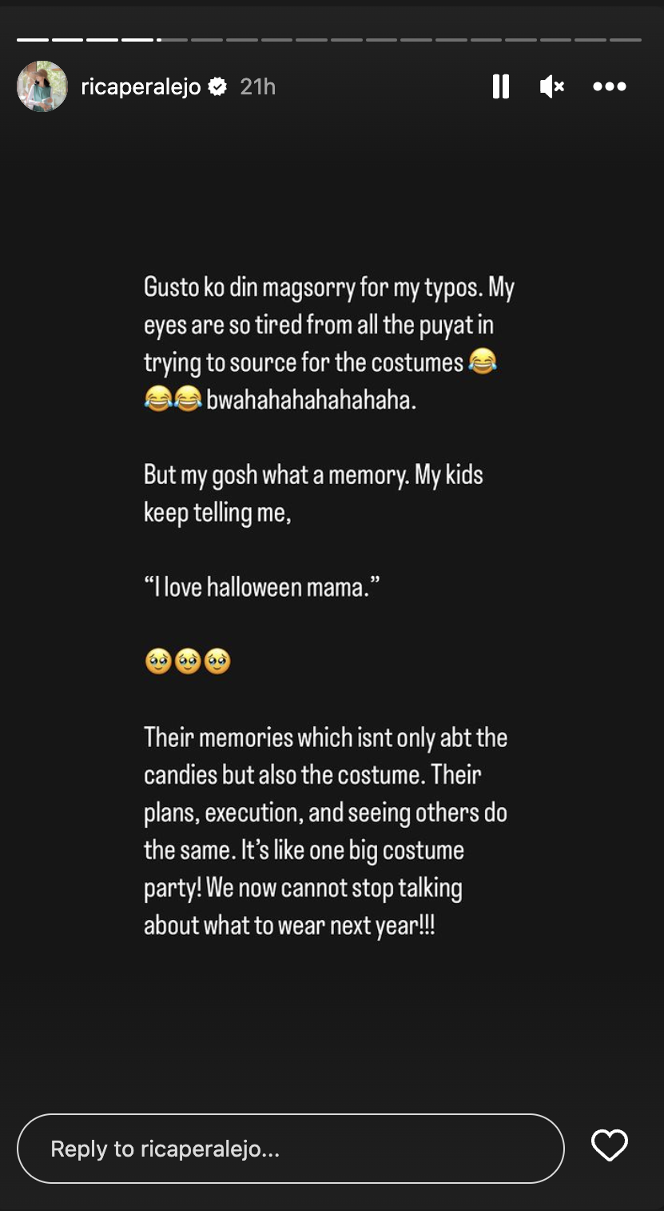
Task: Click the currently playing fifth progress segment
Action: pos(172,39)
